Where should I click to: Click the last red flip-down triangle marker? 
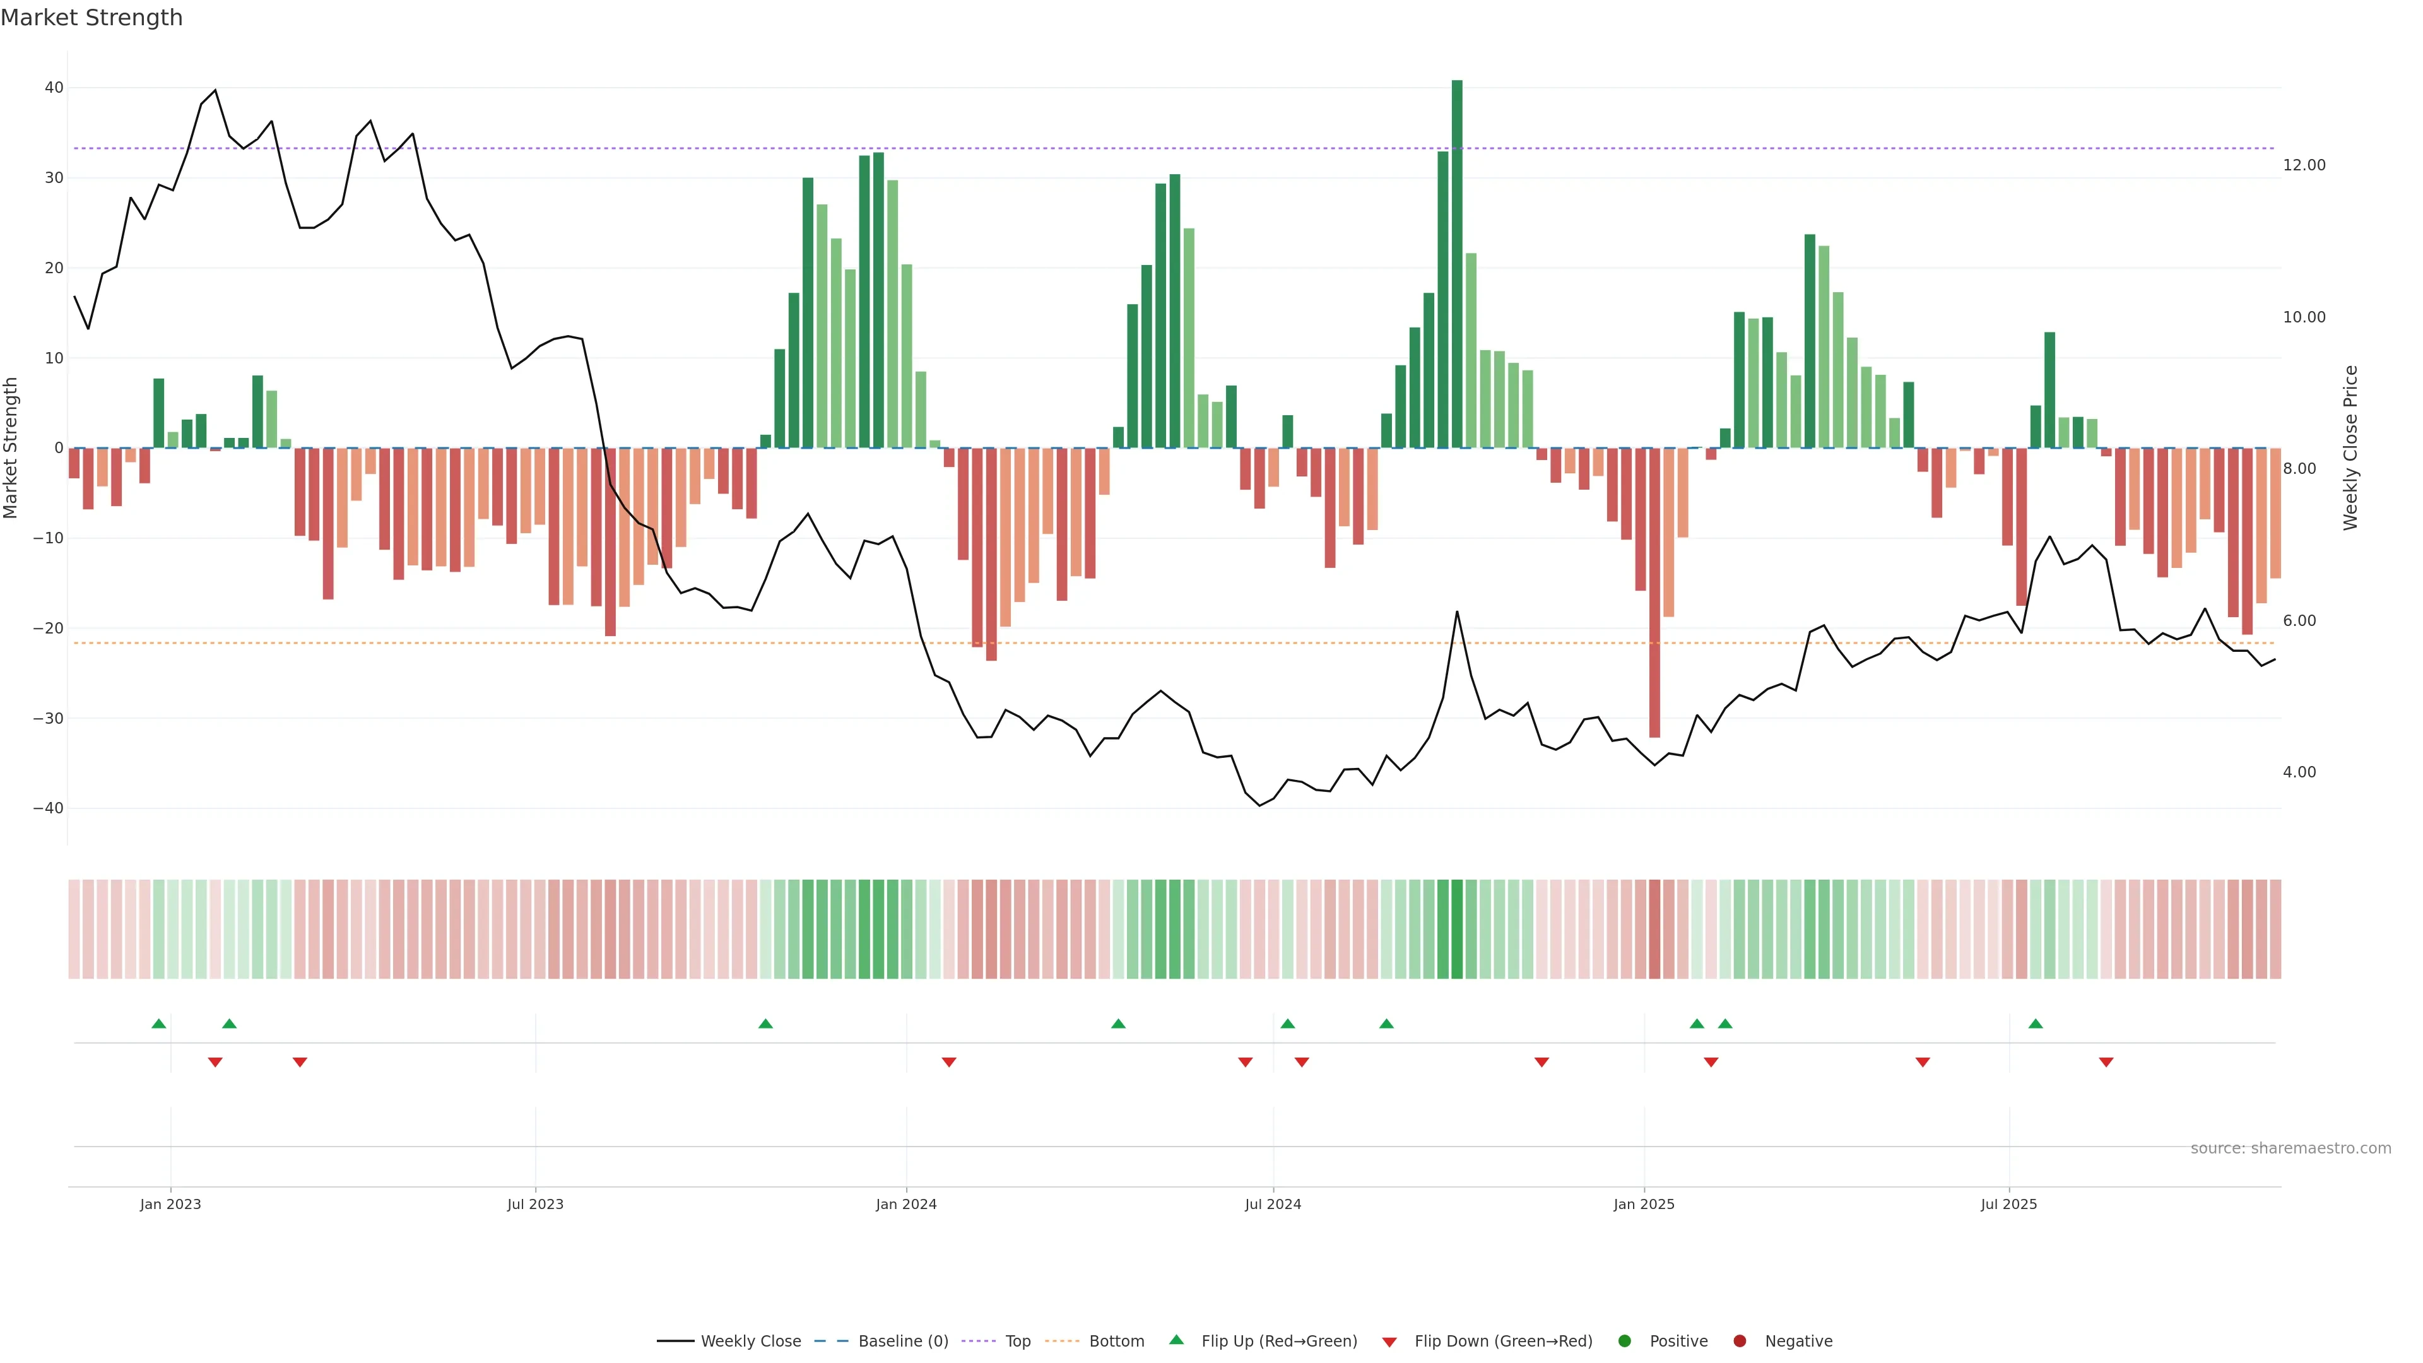(x=2106, y=1062)
